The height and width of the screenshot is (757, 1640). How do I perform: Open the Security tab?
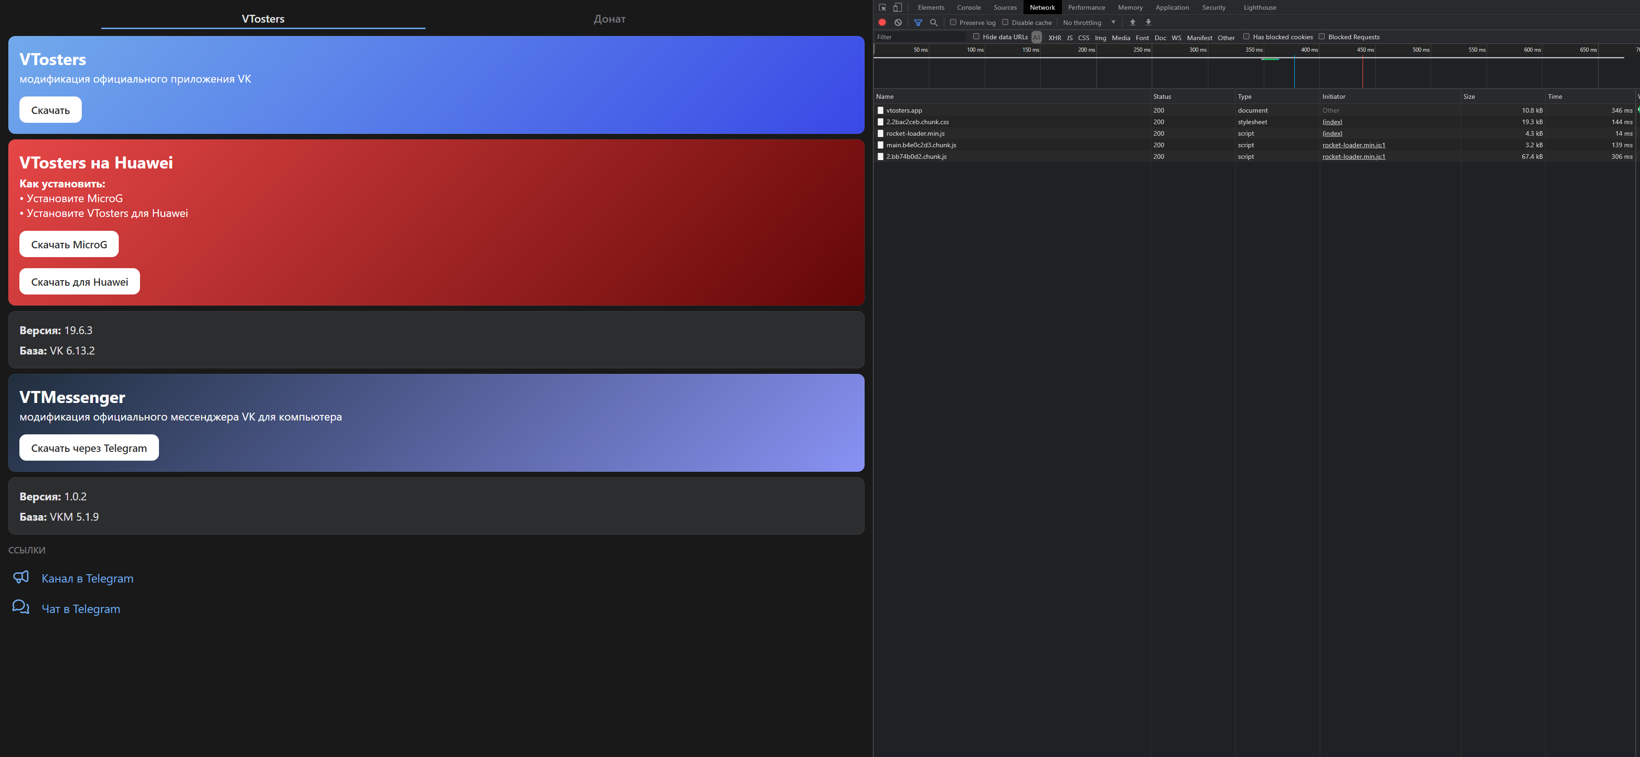coord(1213,8)
